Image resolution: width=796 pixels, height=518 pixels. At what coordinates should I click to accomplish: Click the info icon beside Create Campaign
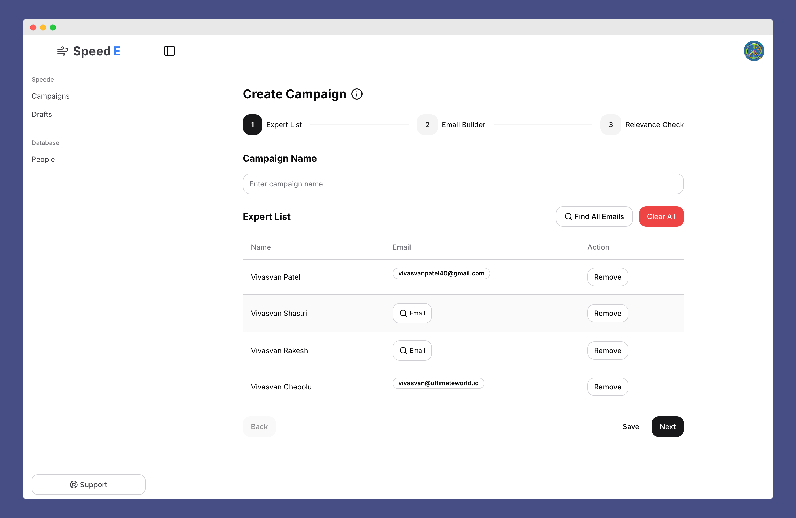357,94
